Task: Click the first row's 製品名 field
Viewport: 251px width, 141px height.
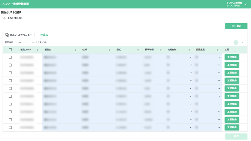Action: 60,57
